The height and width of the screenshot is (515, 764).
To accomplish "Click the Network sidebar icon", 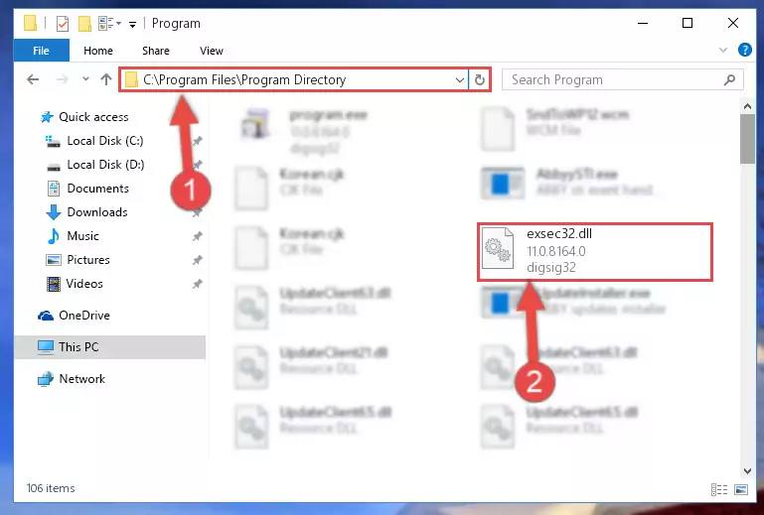I will click(x=46, y=379).
